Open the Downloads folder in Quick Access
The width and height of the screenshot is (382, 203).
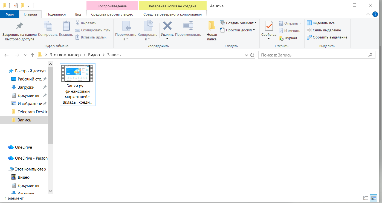click(26, 87)
